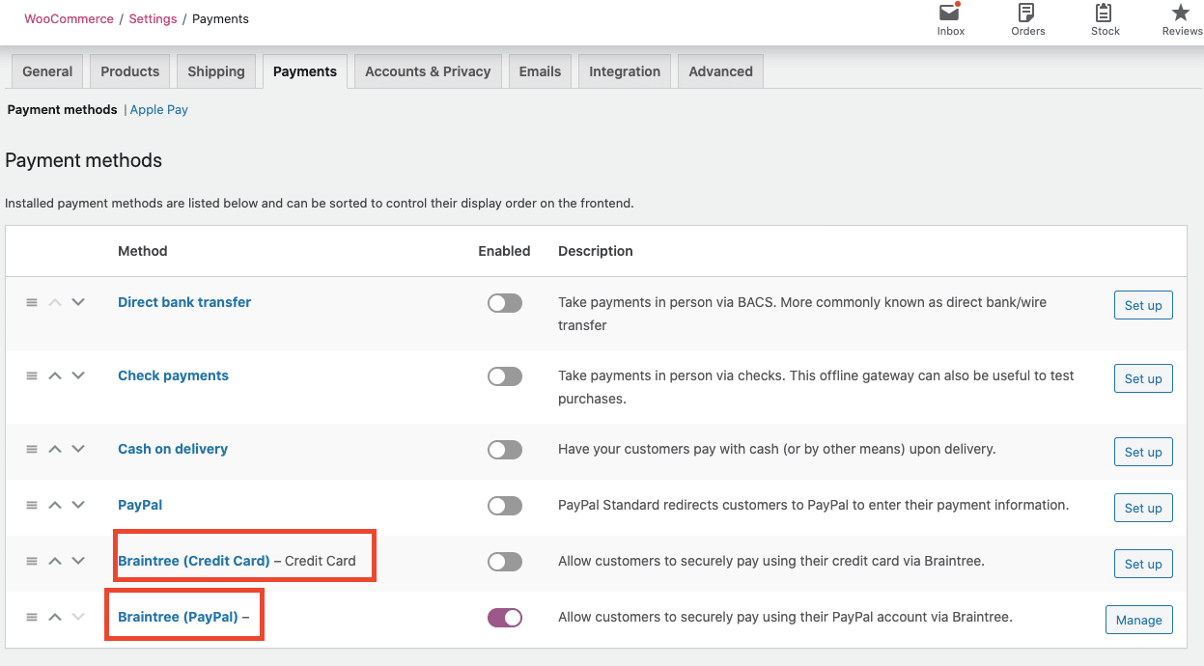Click the Description column header
Viewport: 1204px width, 666px height.
click(x=596, y=251)
